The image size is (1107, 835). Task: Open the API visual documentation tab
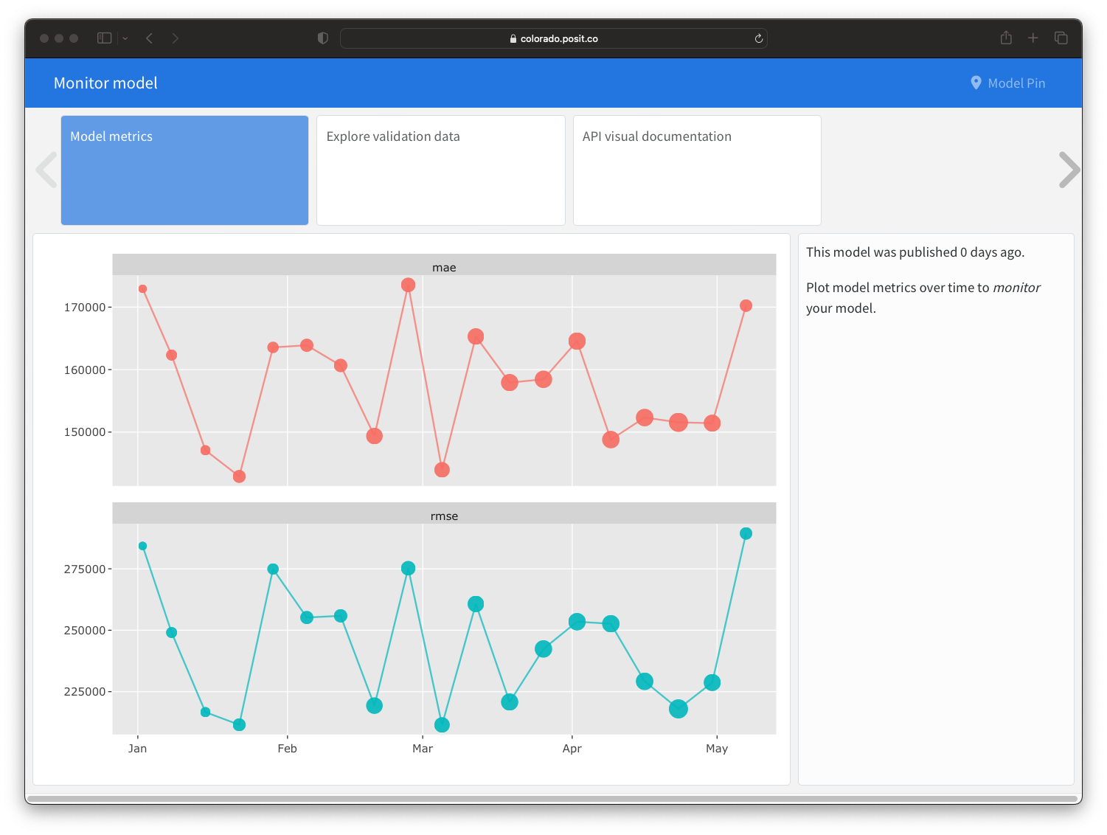click(697, 170)
